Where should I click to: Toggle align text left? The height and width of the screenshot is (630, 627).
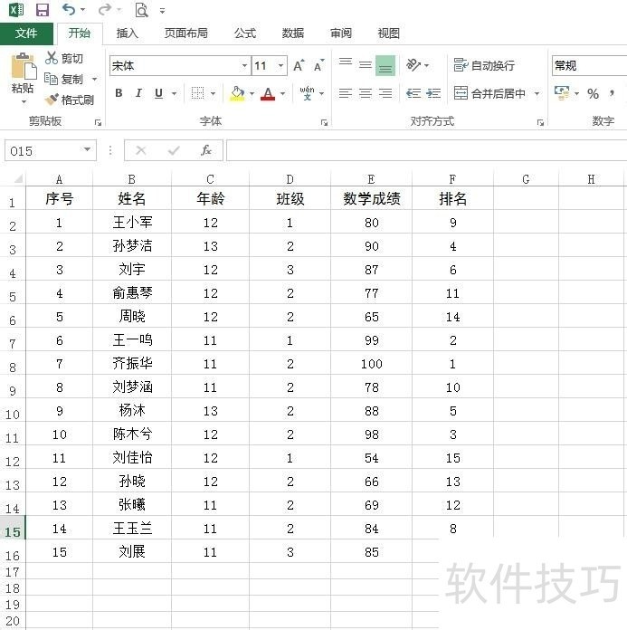coord(346,93)
